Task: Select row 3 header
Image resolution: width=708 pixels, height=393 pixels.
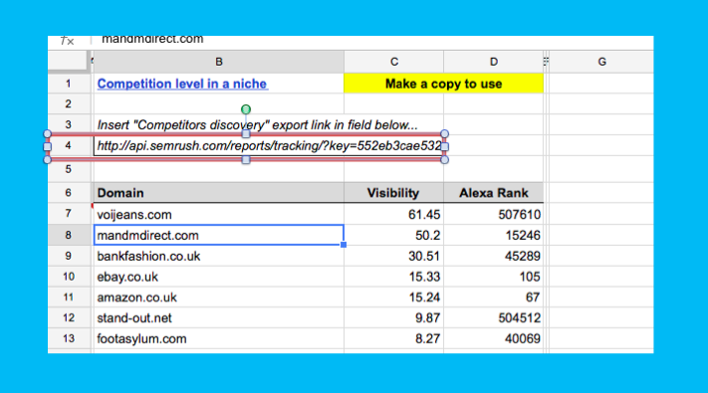Action: click(x=69, y=125)
